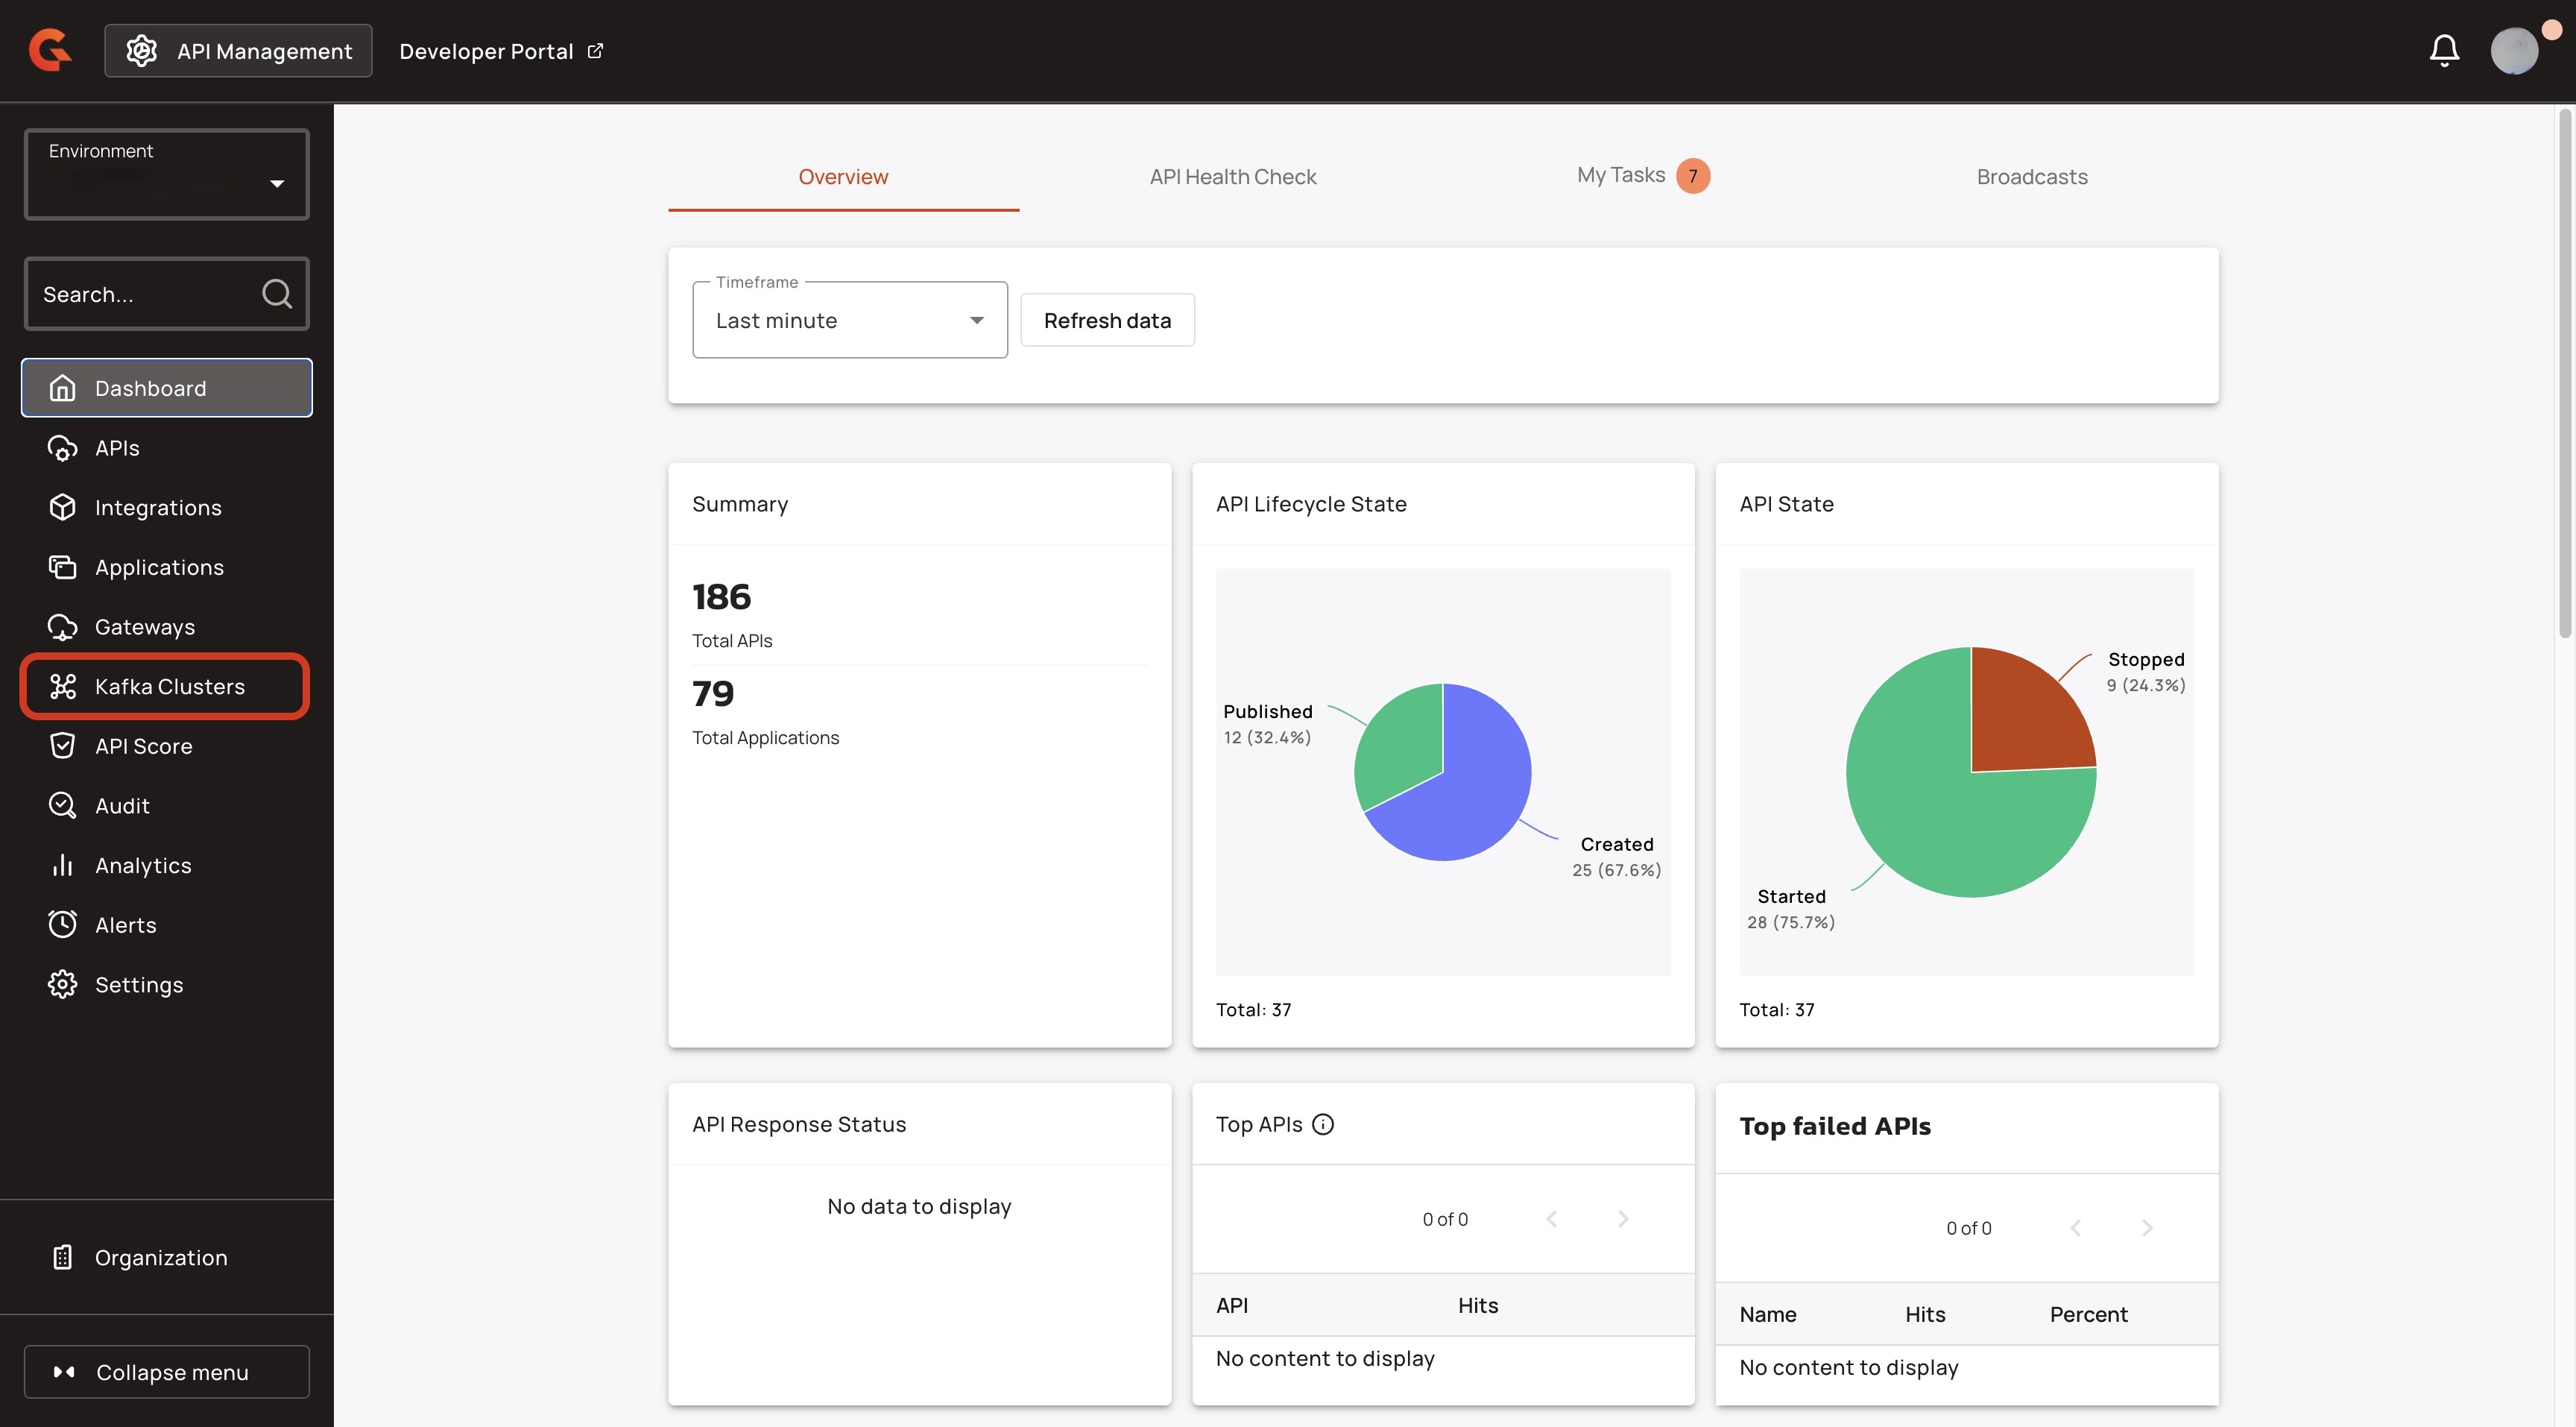2576x1427 pixels.
Task: Open the Timeframe Last minute dropdown
Action: pyautogui.click(x=849, y=320)
